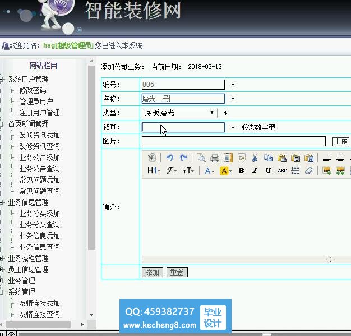Open 装修资讯添加 menu item
The width and height of the screenshot is (351, 336).
coord(39,135)
